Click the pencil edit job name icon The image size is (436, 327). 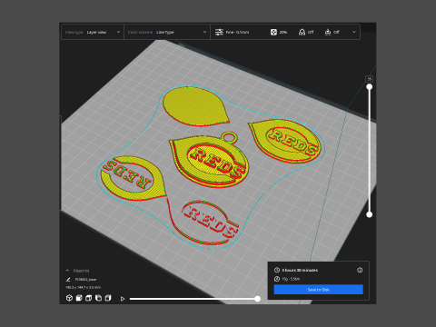(68, 279)
